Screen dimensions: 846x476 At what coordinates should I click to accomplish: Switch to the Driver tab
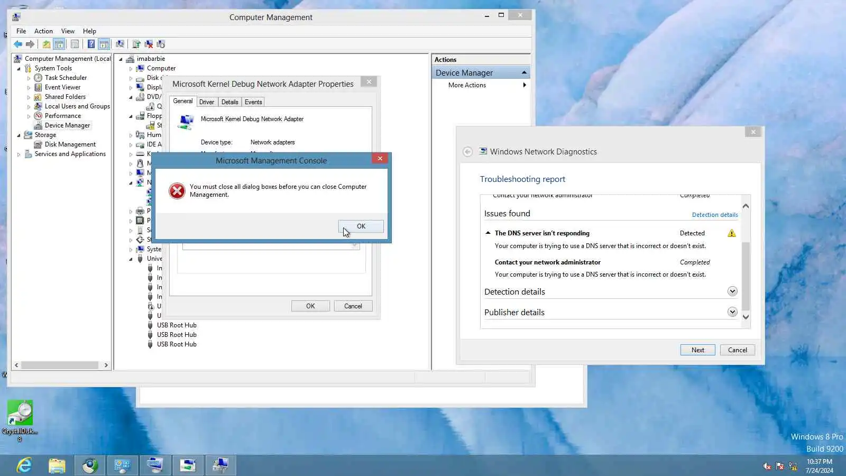(x=207, y=102)
